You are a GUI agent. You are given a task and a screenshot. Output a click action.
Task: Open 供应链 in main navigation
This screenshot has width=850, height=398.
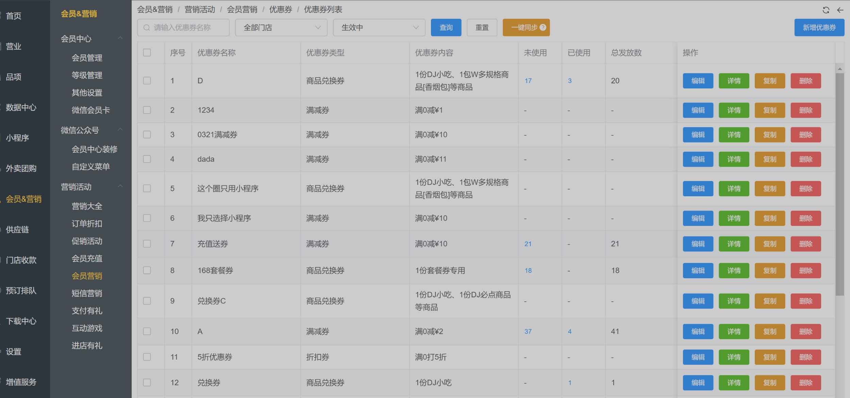tap(17, 230)
